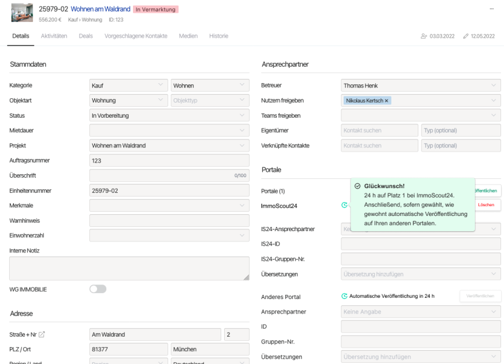Click the property thumbnail image

click(x=22, y=13)
